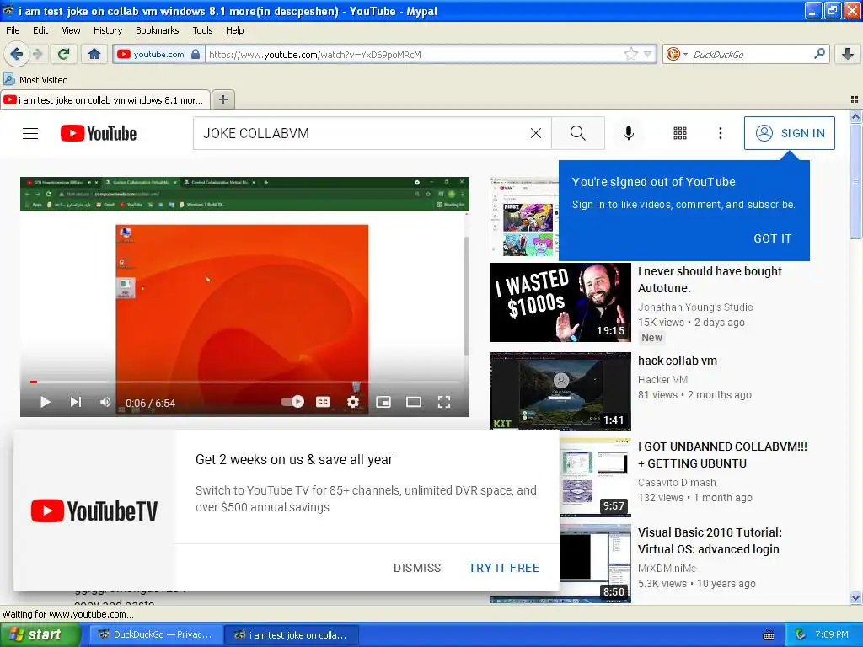Search with voice microphone icon

(629, 133)
